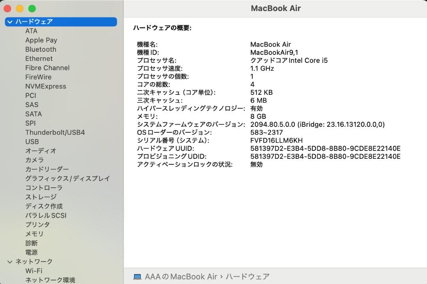Select Thunderbolt/USB4 entry

(x=55, y=132)
